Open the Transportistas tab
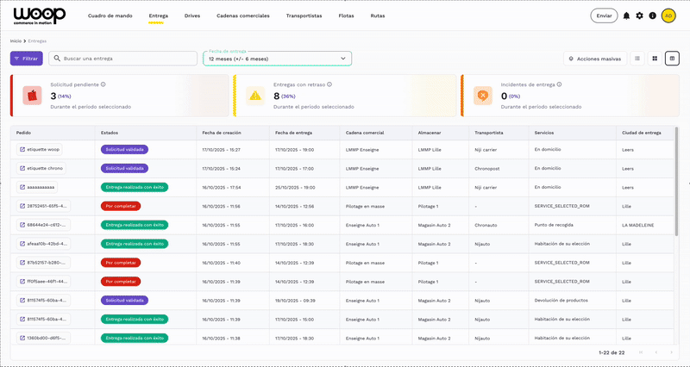The height and width of the screenshot is (367, 690). tap(304, 16)
